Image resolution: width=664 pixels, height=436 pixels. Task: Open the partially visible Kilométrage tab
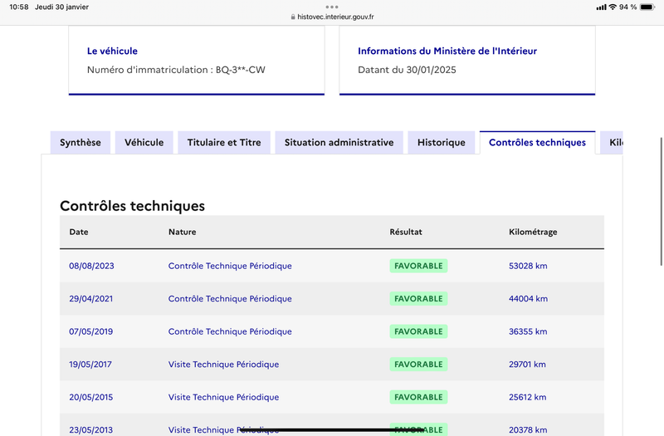tap(612, 143)
